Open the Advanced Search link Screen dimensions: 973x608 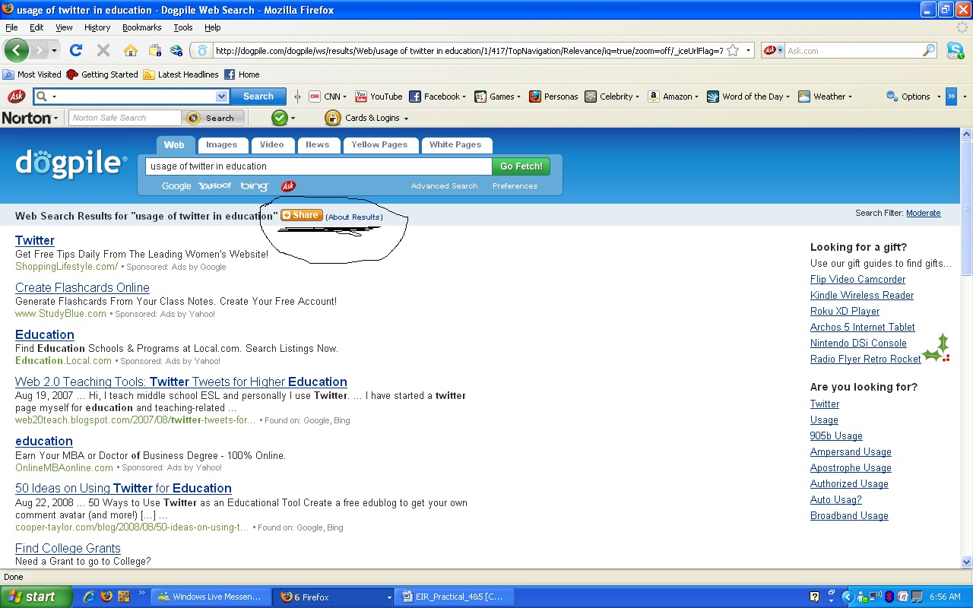click(x=444, y=186)
